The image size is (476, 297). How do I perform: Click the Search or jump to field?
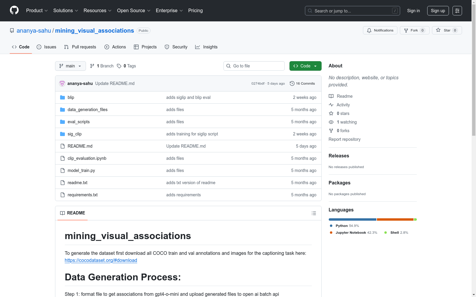[x=353, y=11]
